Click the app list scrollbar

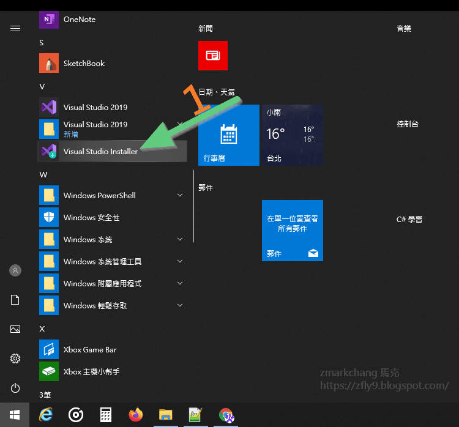click(193, 206)
